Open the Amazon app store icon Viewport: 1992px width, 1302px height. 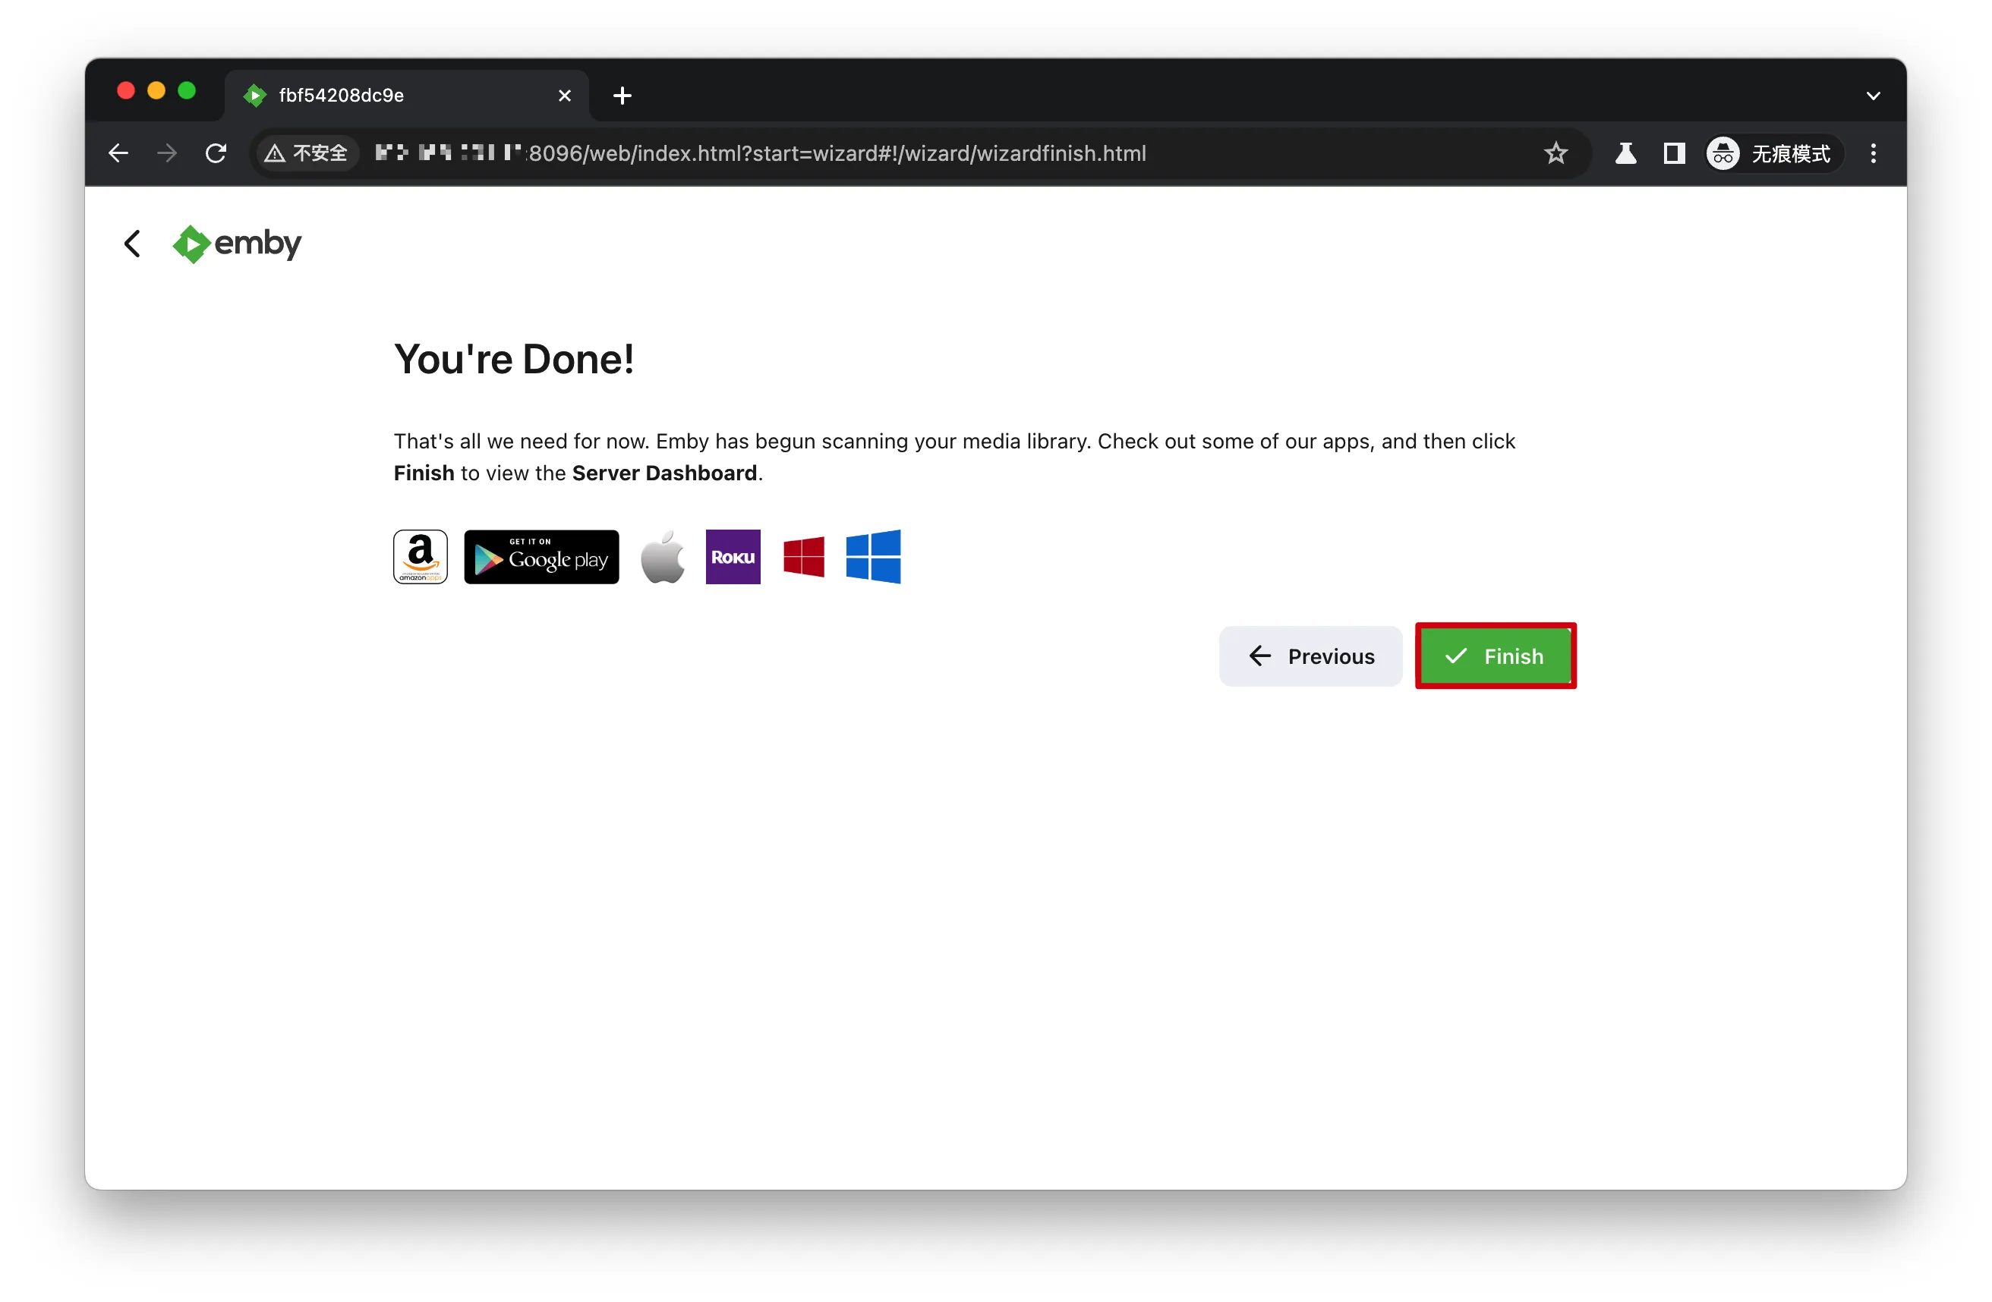coord(420,556)
